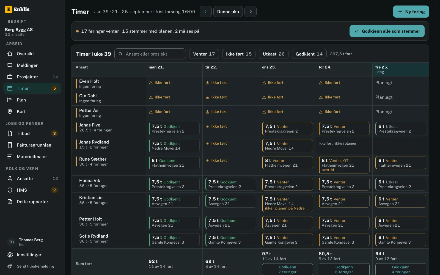This screenshot has height=275, width=440.
Task: Select Fakturagrunnlag in the sidebar
Action: [32, 145]
